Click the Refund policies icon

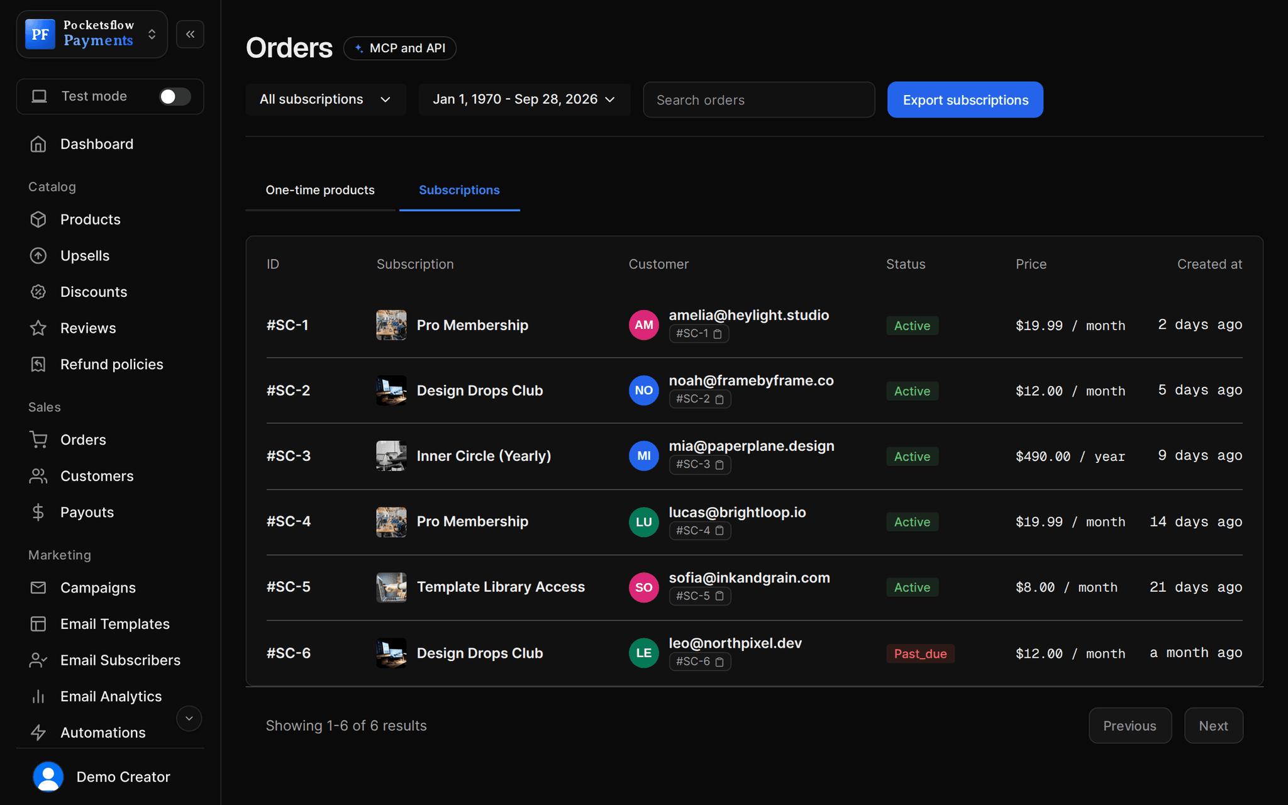(38, 364)
